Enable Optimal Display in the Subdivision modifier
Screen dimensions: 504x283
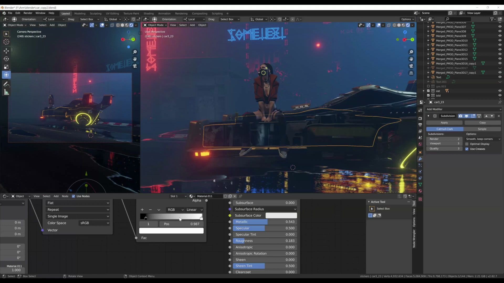pyautogui.click(x=467, y=144)
